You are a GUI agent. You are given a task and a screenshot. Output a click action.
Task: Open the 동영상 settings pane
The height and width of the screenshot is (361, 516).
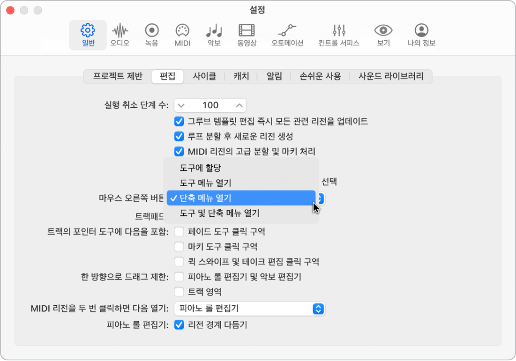(246, 35)
